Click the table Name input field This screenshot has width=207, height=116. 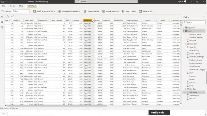21,11
